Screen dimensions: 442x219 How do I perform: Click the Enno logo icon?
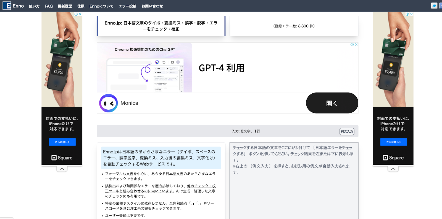coord(7,6)
